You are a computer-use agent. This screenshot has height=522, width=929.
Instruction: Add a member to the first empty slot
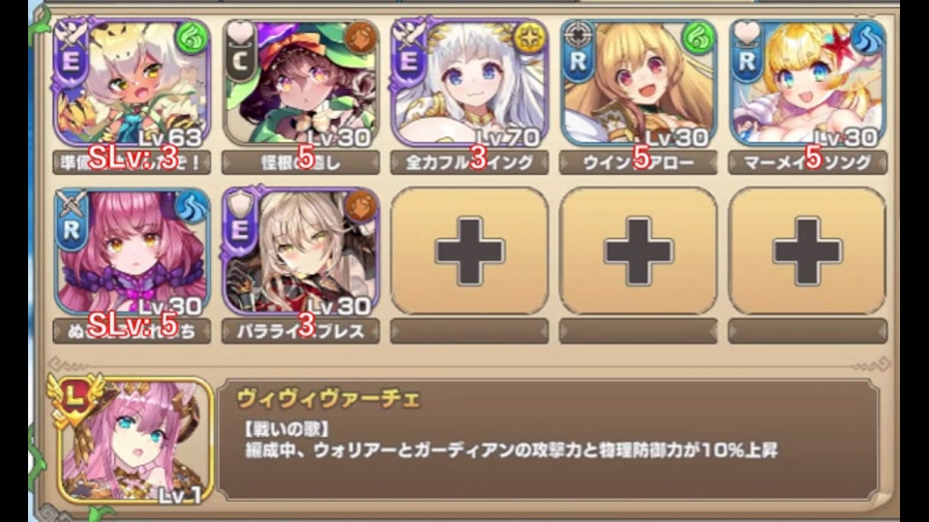469,251
